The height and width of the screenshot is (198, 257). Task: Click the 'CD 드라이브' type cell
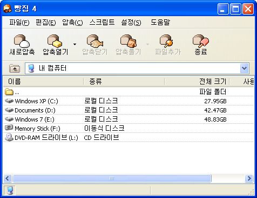102,137
